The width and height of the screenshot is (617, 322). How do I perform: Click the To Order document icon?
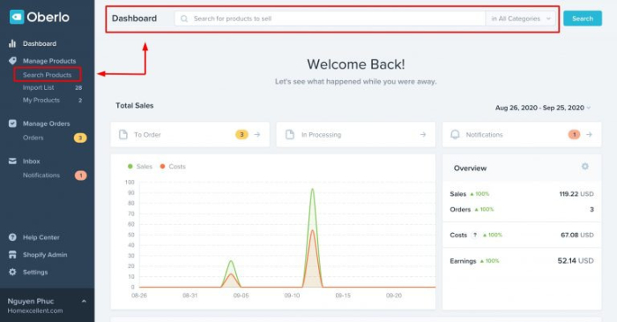coord(123,135)
